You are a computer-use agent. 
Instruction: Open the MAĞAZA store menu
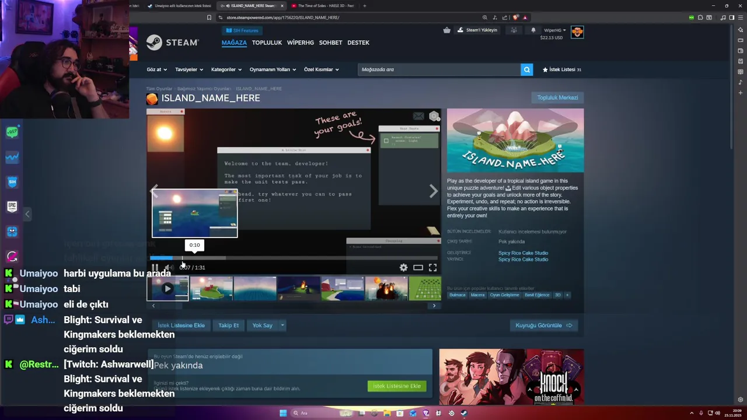tap(234, 43)
